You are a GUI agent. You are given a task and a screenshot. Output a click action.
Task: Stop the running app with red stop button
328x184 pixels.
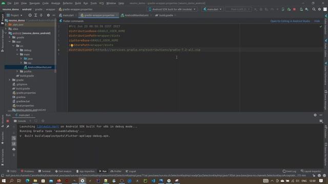tap(294, 9)
